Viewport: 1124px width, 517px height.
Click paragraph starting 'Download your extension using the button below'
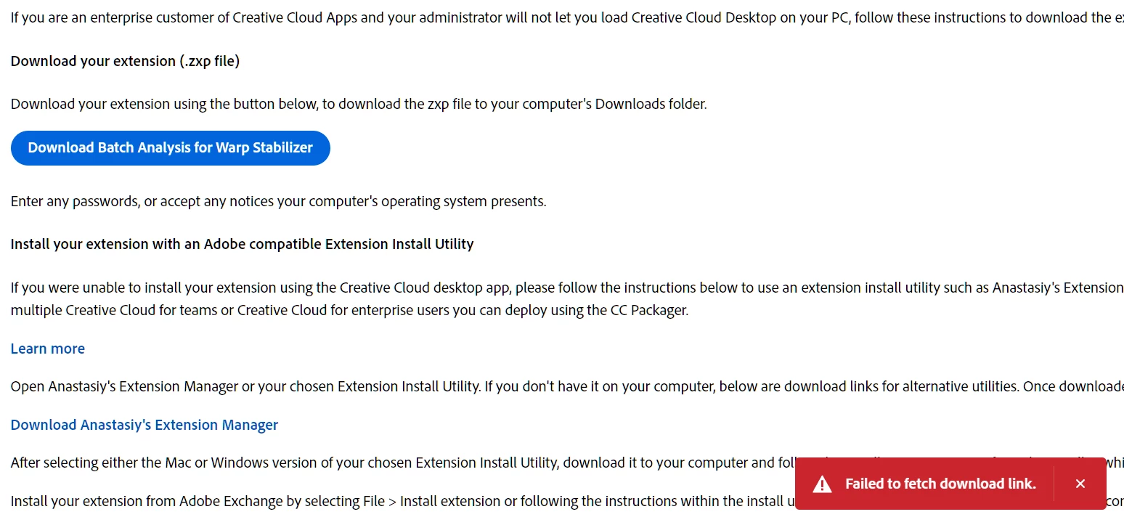point(359,104)
